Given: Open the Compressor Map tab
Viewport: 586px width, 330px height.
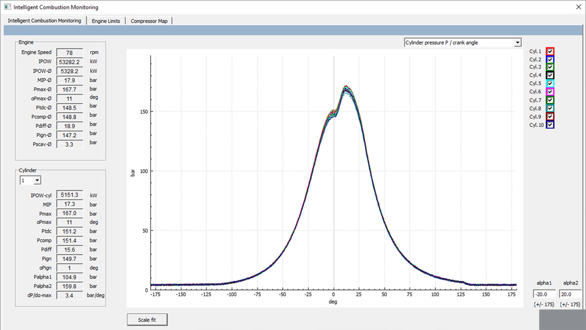Looking at the screenshot, I should click(x=149, y=21).
